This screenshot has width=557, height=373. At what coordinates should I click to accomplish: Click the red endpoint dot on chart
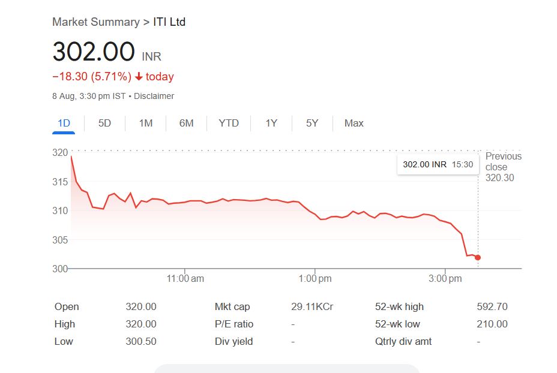click(x=478, y=258)
